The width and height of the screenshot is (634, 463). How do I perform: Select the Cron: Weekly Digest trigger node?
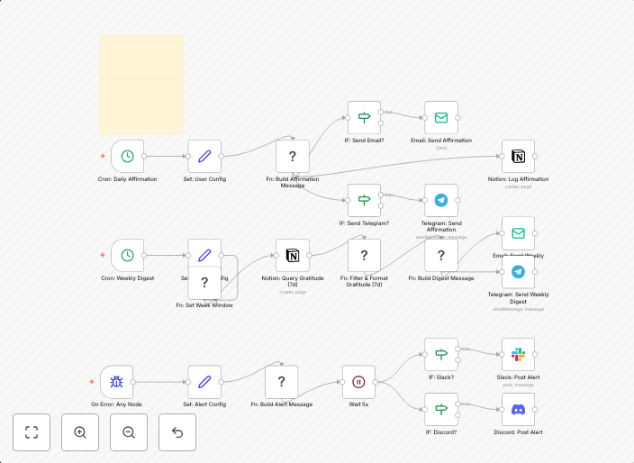(128, 255)
